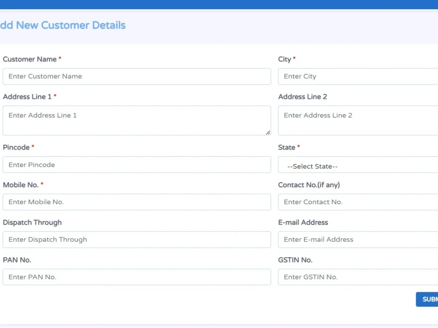Click the Address Line 2 label
438x328 pixels.
(x=303, y=97)
